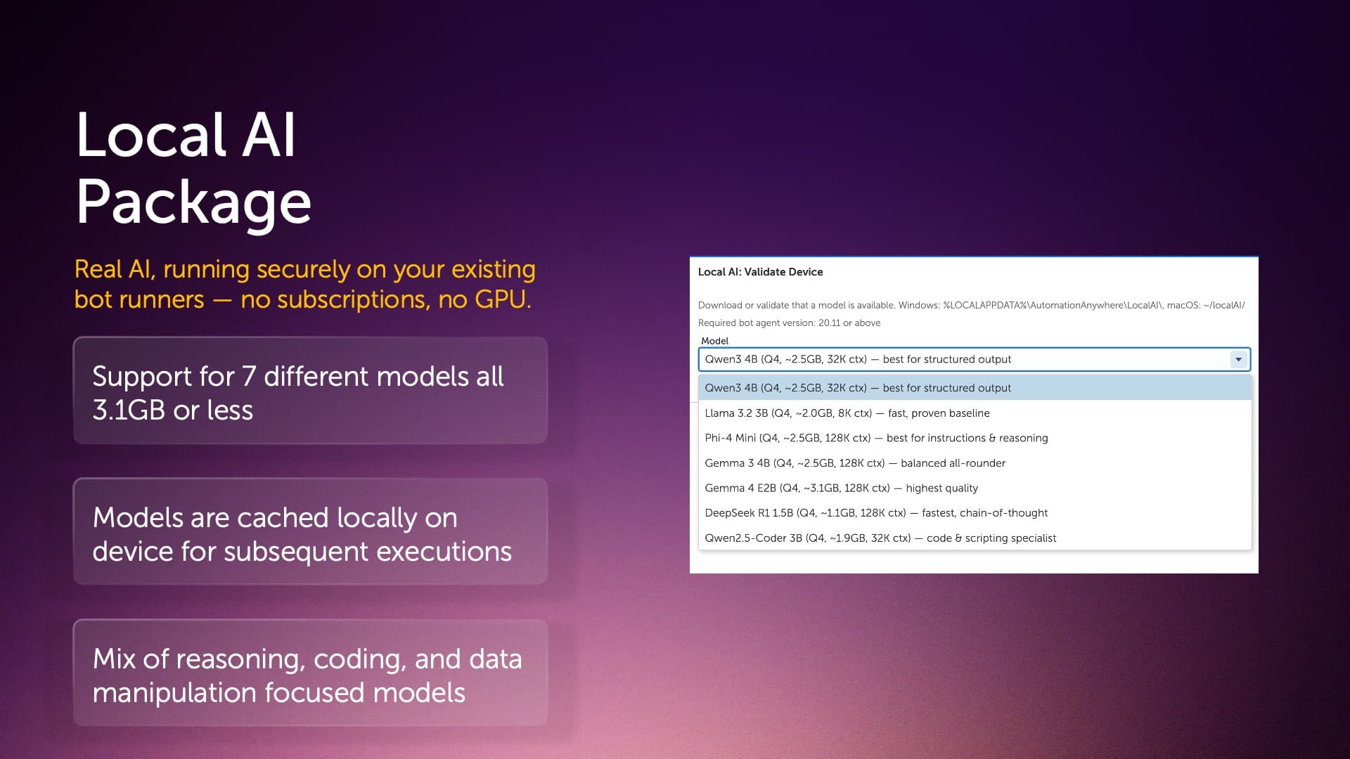Open the Model dropdown arrow
The width and height of the screenshot is (1350, 759).
coord(1238,359)
